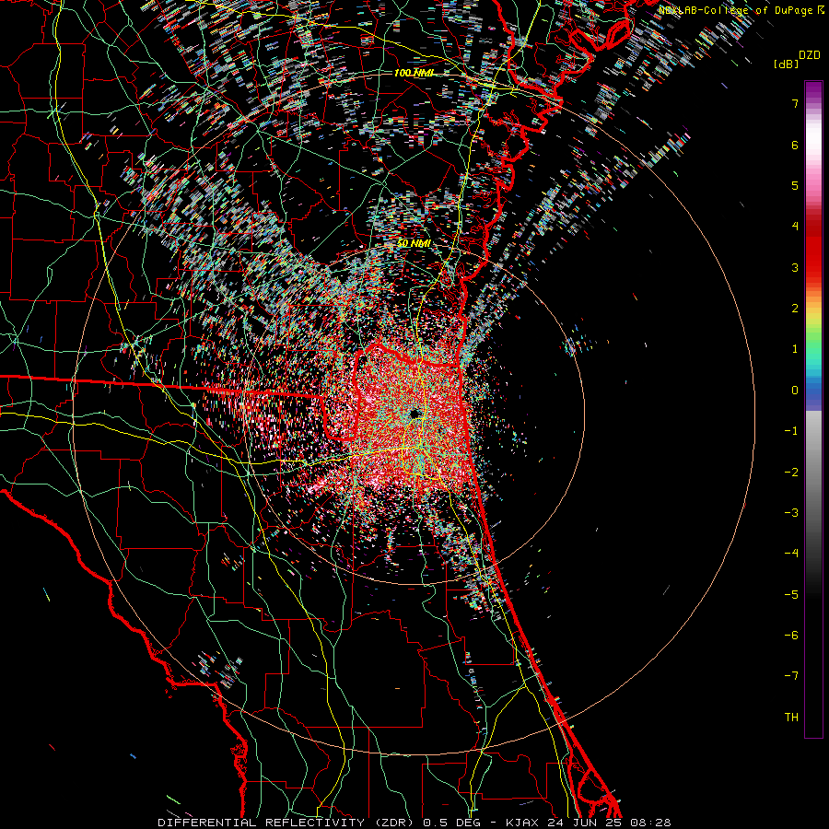Click the 0 value on color scale
829x829 pixels.
pyautogui.click(x=795, y=391)
